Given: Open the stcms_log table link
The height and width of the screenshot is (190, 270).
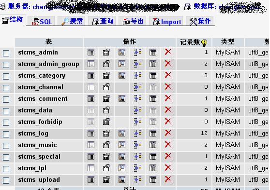Looking at the screenshot, I should pos(33,134).
